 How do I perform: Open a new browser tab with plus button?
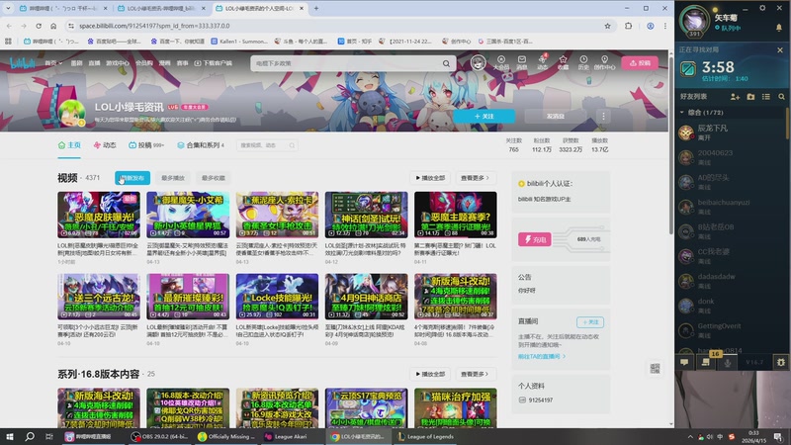click(316, 8)
